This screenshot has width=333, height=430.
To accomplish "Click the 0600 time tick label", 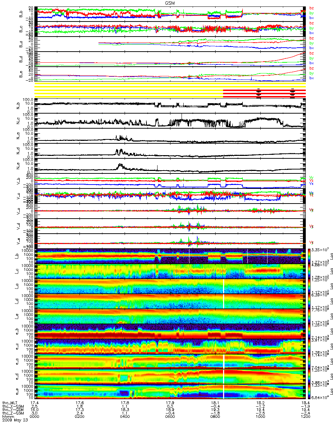I will click(170, 416).
